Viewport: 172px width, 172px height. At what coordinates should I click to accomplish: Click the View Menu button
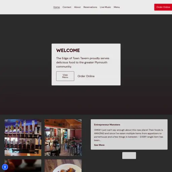pyautogui.click(x=65, y=76)
